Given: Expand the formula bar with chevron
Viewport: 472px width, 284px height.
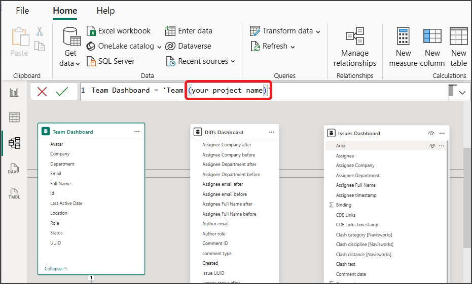Looking at the screenshot, I should pos(462,93).
